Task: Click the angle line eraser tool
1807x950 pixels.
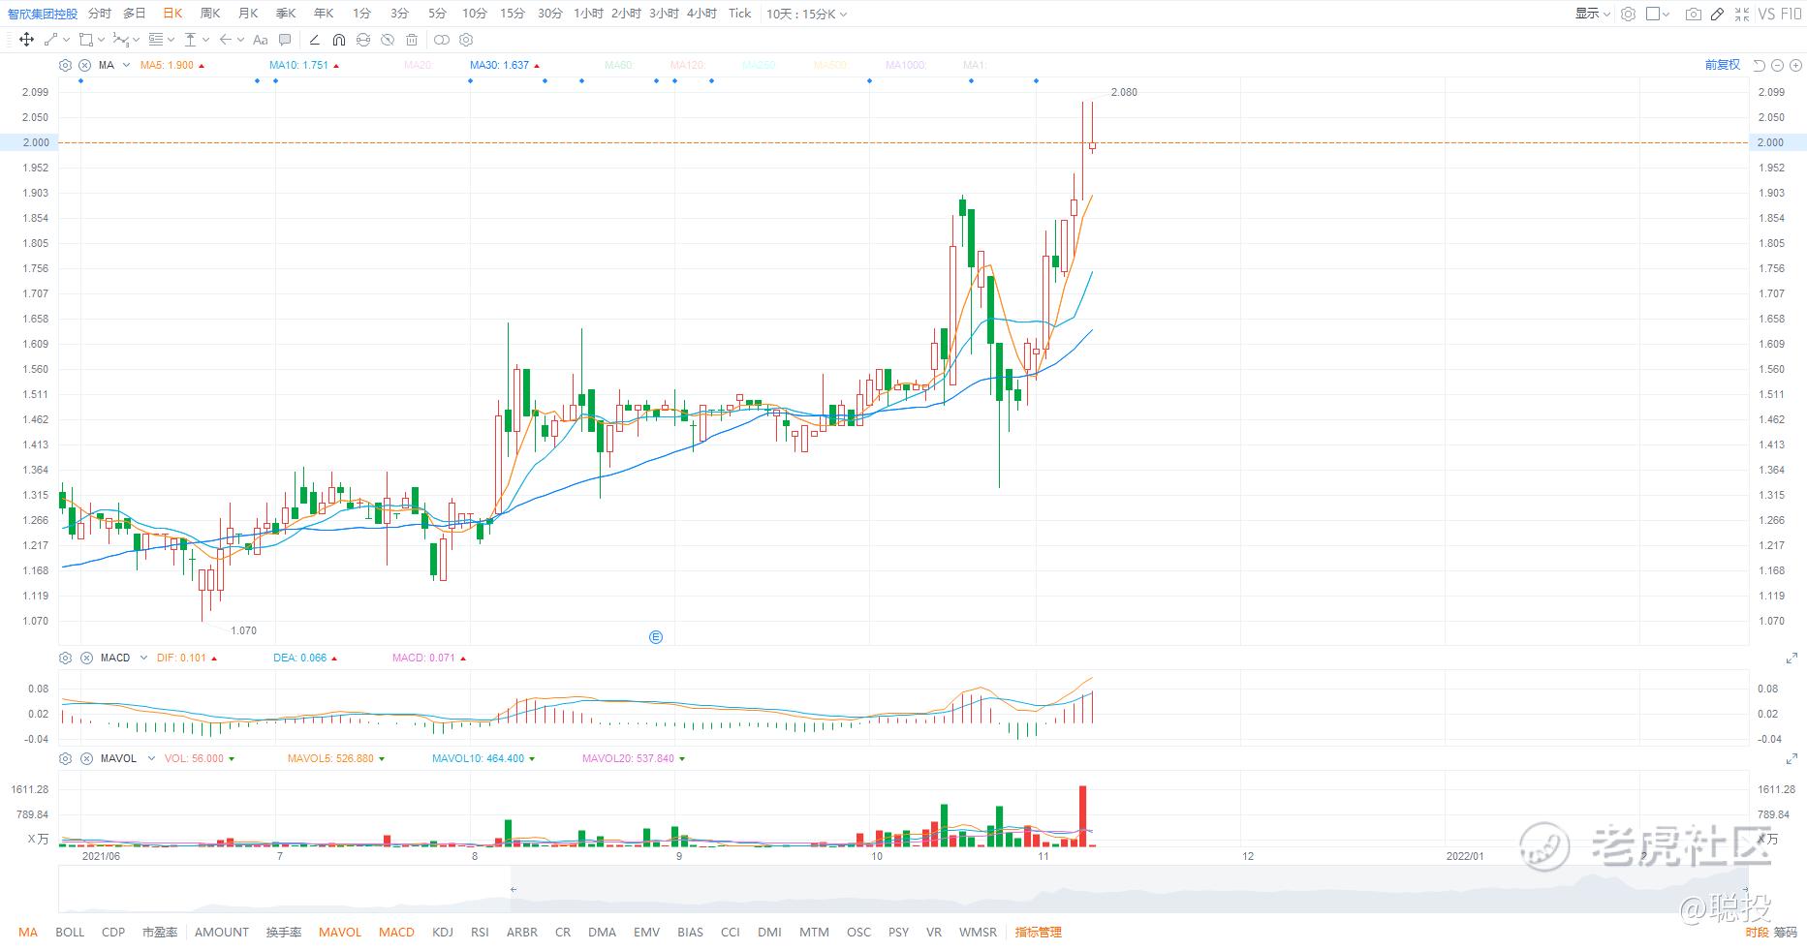Action: click(x=314, y=40)
